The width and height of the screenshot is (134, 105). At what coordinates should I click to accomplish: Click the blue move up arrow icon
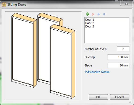tap(104, 14)
